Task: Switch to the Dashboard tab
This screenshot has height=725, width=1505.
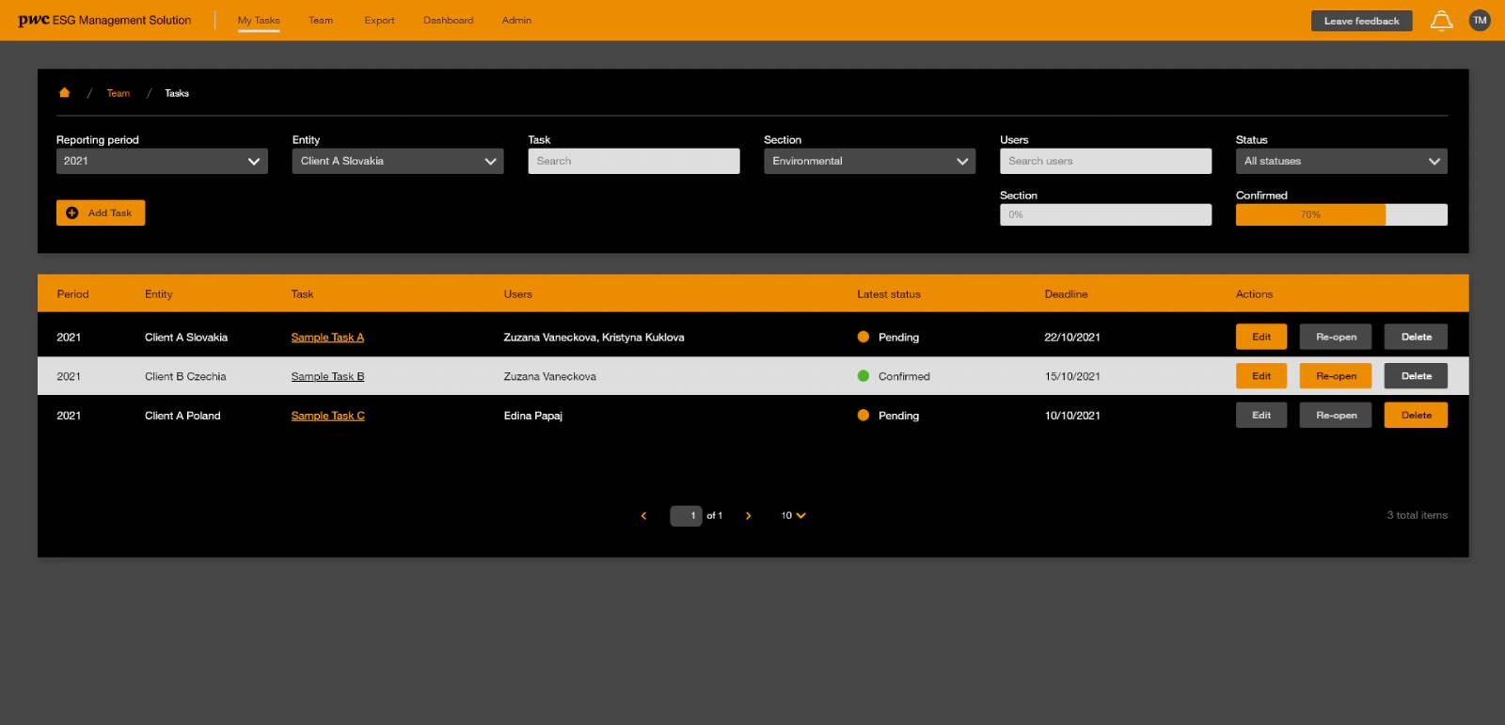Action: pos(448,20)
